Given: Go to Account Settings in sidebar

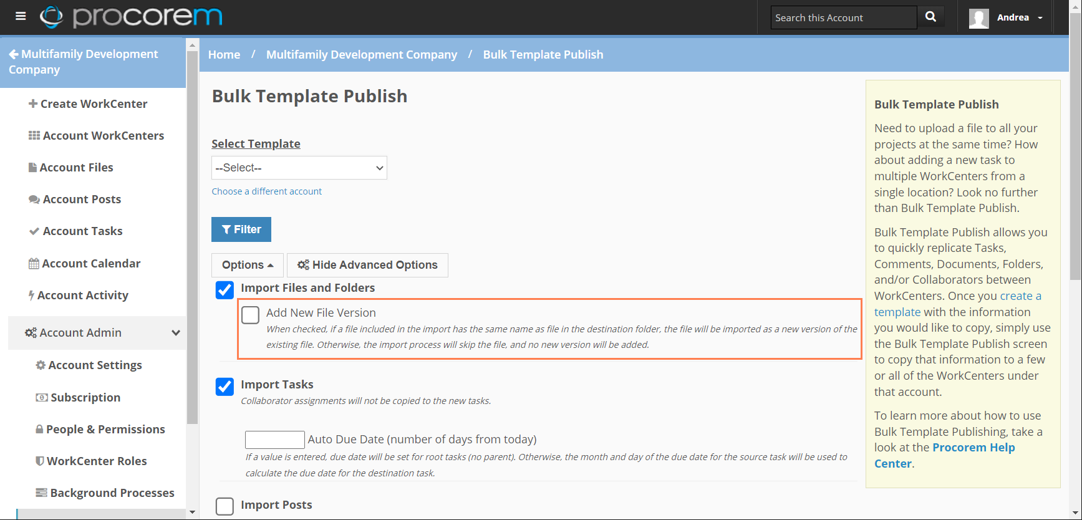Looking at the screenshot, I should click(95, 365).
